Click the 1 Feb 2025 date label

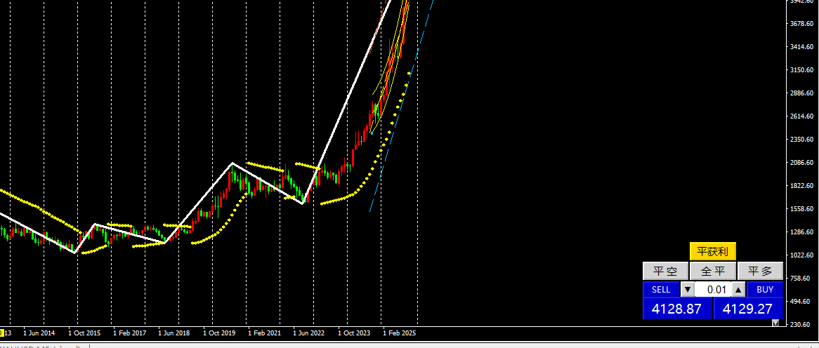[x=399, y=333]
